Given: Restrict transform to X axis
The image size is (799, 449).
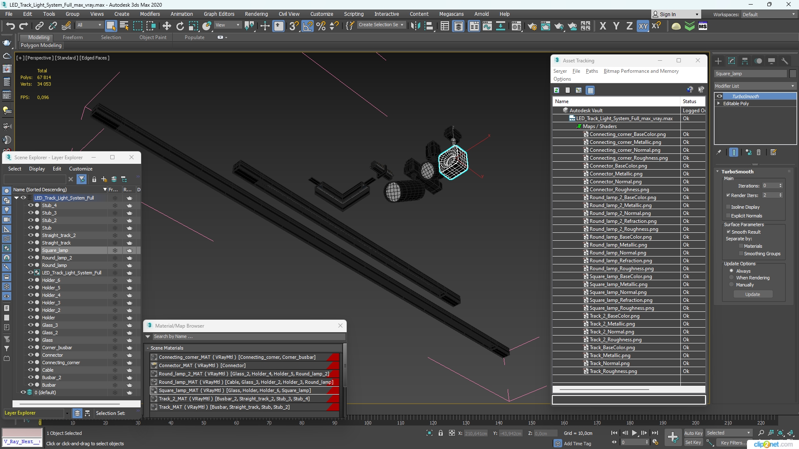Looking at the screenshot, I should (x=603, y=26).
